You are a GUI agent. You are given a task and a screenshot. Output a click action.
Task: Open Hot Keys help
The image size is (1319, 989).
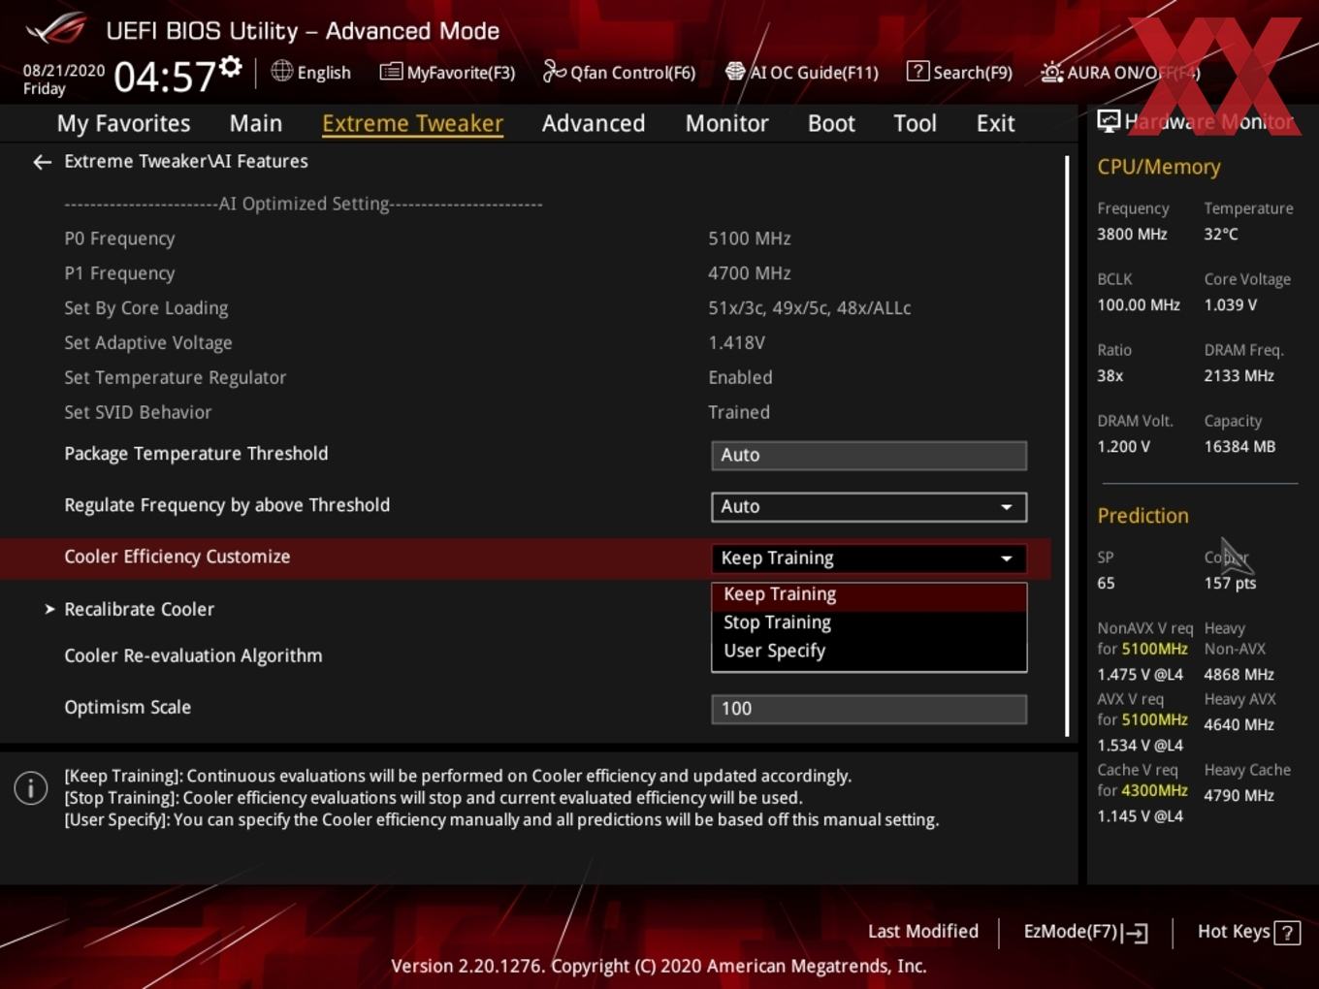pyautogui.click(x=1248, y=932)
